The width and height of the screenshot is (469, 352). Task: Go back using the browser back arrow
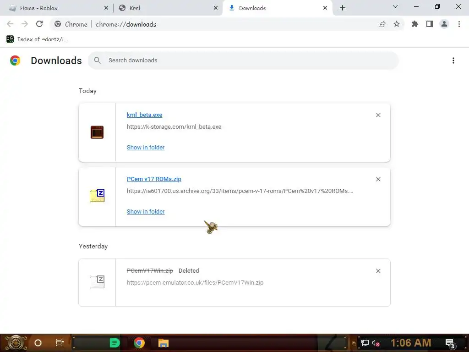click(10, 24)
